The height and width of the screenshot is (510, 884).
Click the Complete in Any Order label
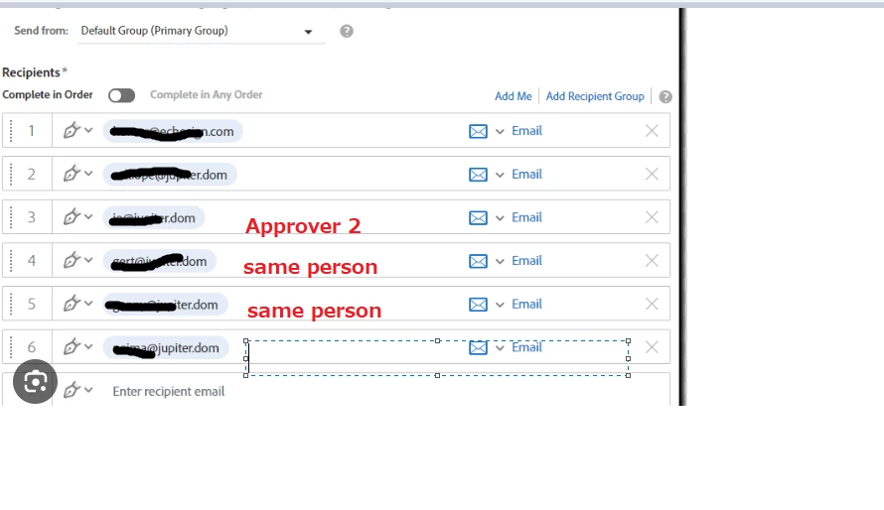(206, 94)
